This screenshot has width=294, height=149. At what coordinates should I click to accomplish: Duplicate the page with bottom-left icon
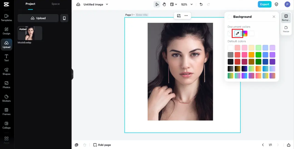pos(76,145)
